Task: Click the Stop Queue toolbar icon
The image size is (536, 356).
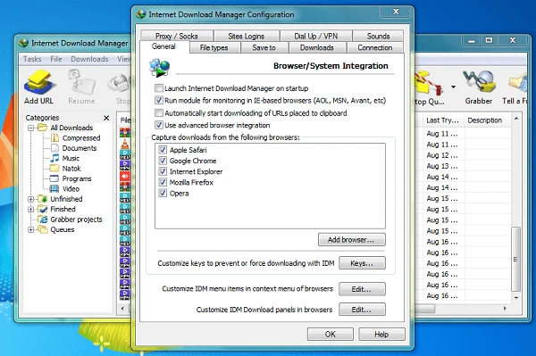Action: (430, 87)
